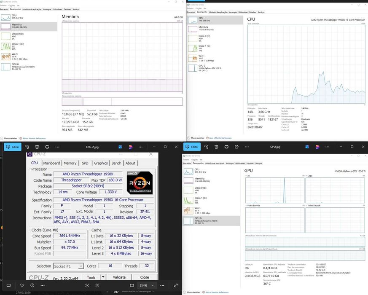Toggle the filmstrip icon in CPU-Z.jpg viewer
This screenshot has width=368, height=295.
(9, 285)
